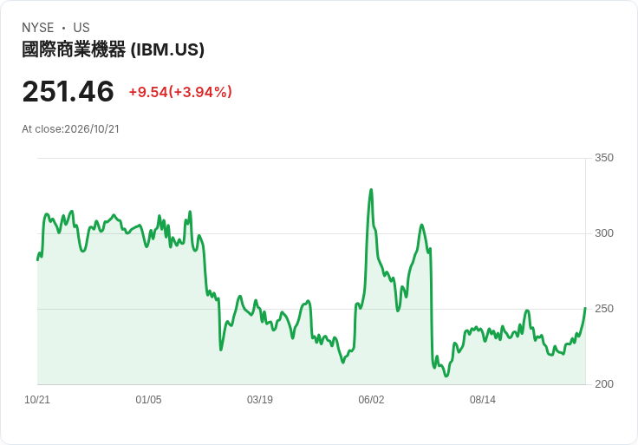Click the 200 price axis label
This screenshot has width=638, height=445.
coord(604,384)
